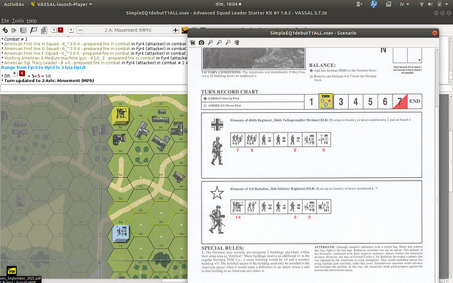Open the Activités overview
Image resolution: width=453 pixels, height=283 pixels.
coord(14,5)
